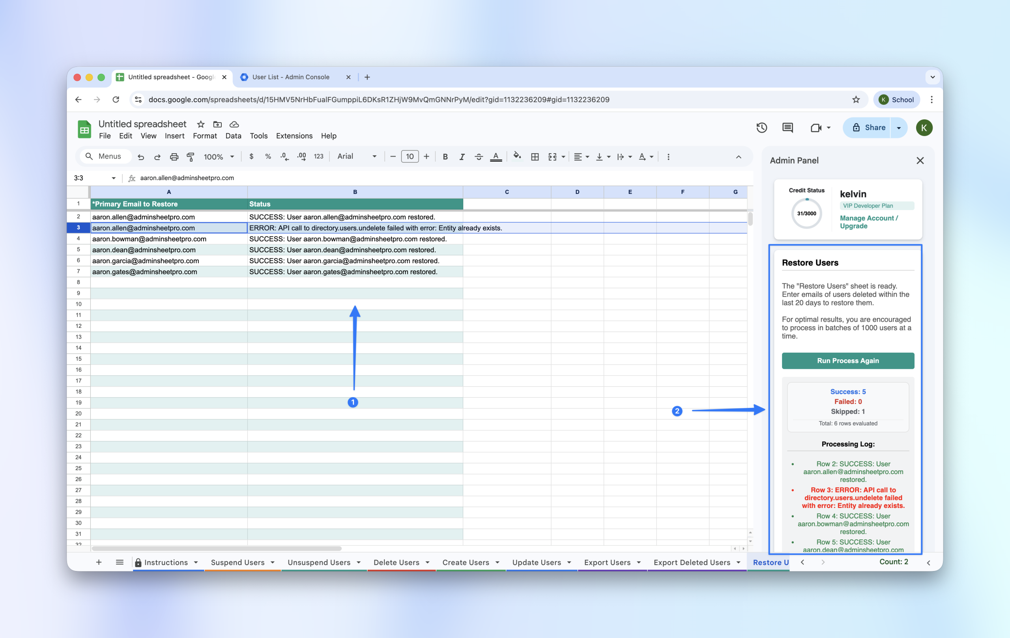Open the comments panel icon
Viewport: 1010px width, 638px height.
click(787, 128)
